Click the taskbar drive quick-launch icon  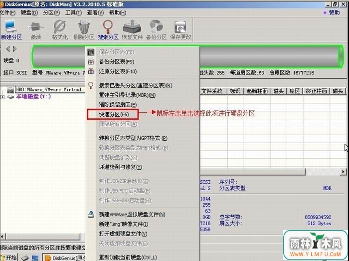(25, 258)
